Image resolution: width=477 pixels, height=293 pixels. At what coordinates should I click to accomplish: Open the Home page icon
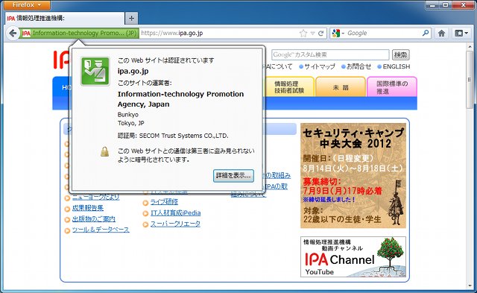click(441, 33)
